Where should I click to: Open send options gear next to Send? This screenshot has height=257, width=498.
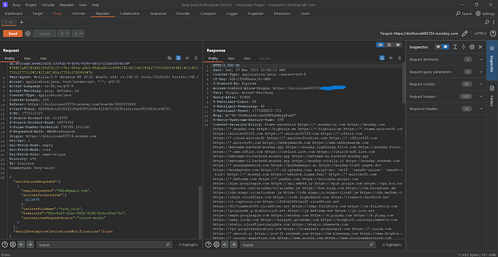click(x=28, y=33)
